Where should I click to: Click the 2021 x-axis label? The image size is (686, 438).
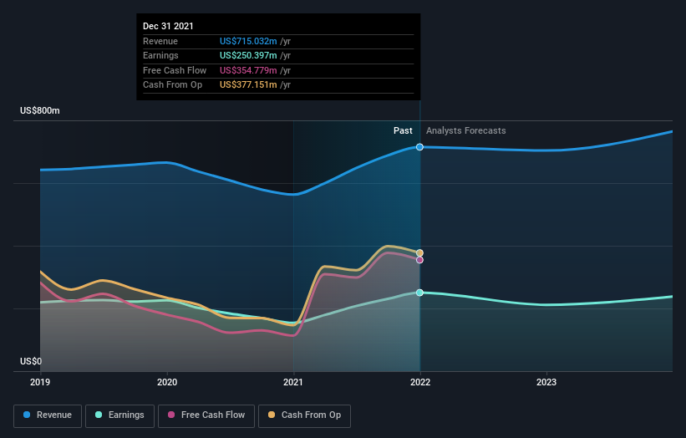[x=293, y=383]
